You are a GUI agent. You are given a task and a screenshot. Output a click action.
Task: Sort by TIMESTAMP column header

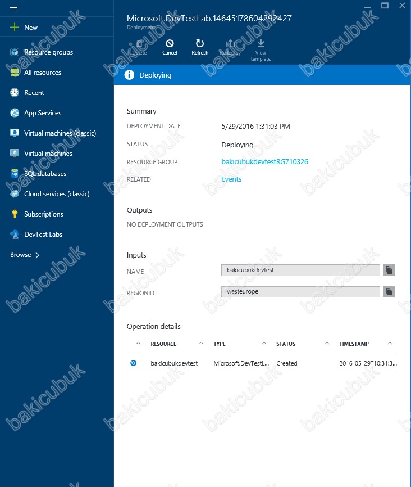tap(354, 344)
